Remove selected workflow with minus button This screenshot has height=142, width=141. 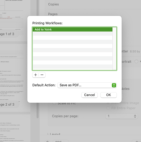(x=42, y=75)
